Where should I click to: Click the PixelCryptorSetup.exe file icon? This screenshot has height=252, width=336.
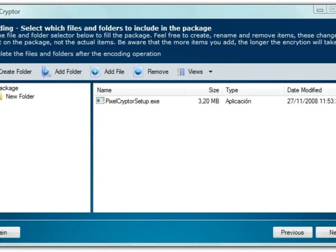pos(100,101)
